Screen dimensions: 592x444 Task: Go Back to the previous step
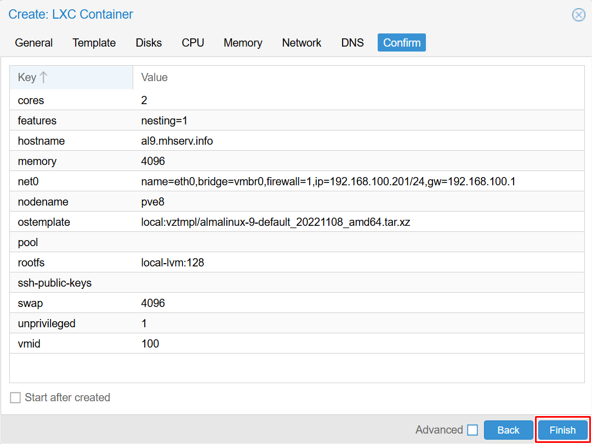(x=508, y=430)
